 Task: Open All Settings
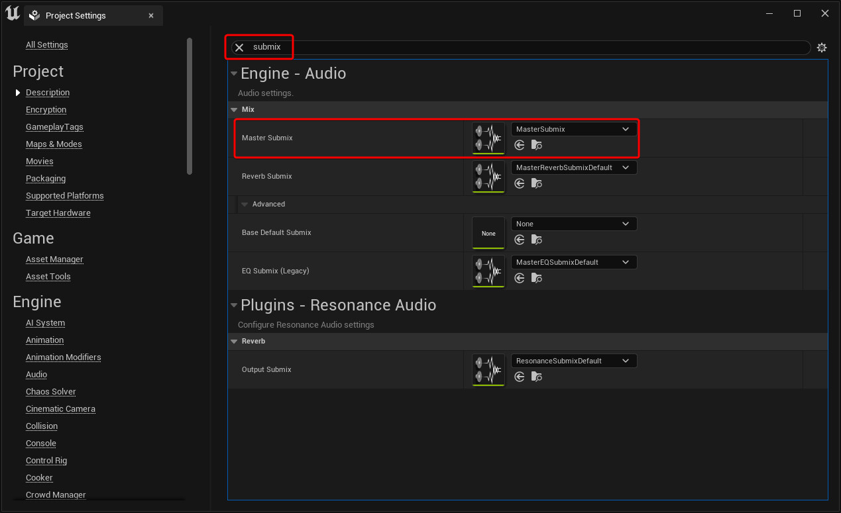(46, 44)
